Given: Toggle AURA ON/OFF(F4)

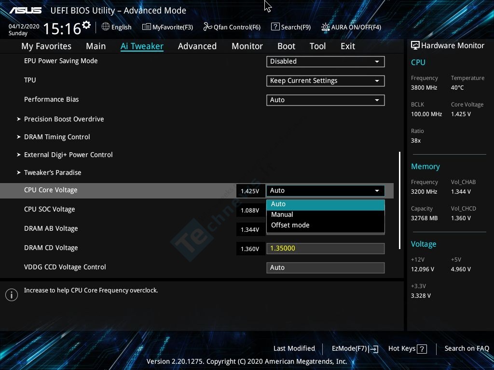Looking at the screenshot, I should (x=351, y=27).
